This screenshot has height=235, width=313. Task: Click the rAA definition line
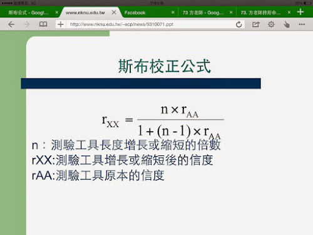click(x=98, y=175)
